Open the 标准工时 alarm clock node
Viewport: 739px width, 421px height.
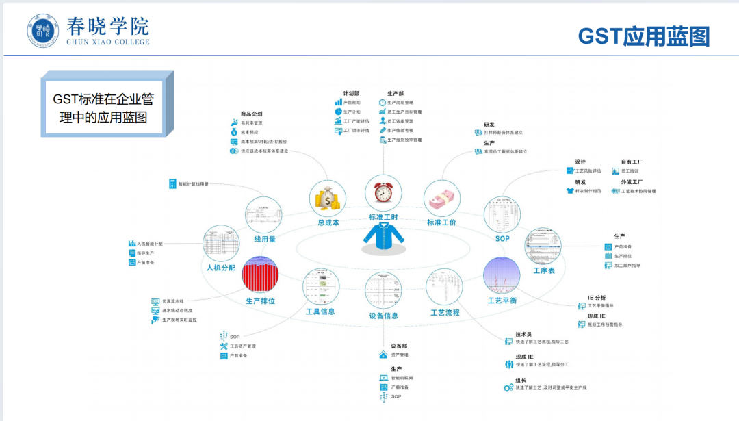[x=383, y=194]
